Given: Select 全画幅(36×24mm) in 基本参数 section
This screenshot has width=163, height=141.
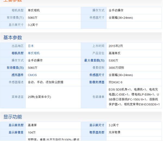Looking at the screenshot, I should click(x=121, y=75).
